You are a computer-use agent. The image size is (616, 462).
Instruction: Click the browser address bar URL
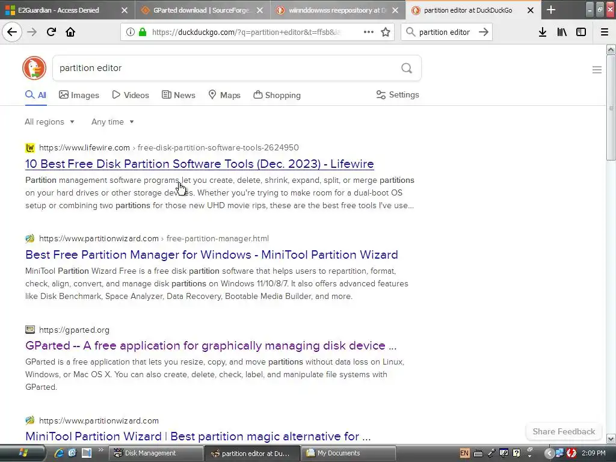click(246, 32)
